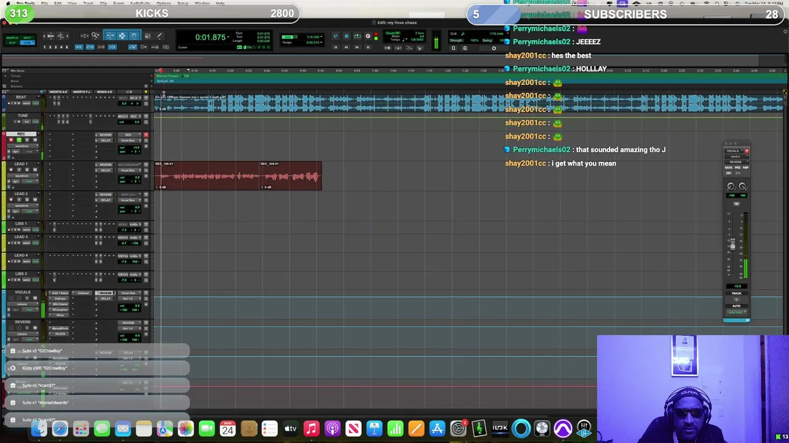The width and height of the screenshot is (789, 443).
Task: Expand the Tempo ruler
Action: tap(6, 76)
